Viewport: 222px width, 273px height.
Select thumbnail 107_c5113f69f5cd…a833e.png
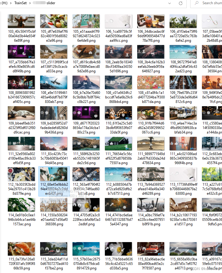(54, 52)
